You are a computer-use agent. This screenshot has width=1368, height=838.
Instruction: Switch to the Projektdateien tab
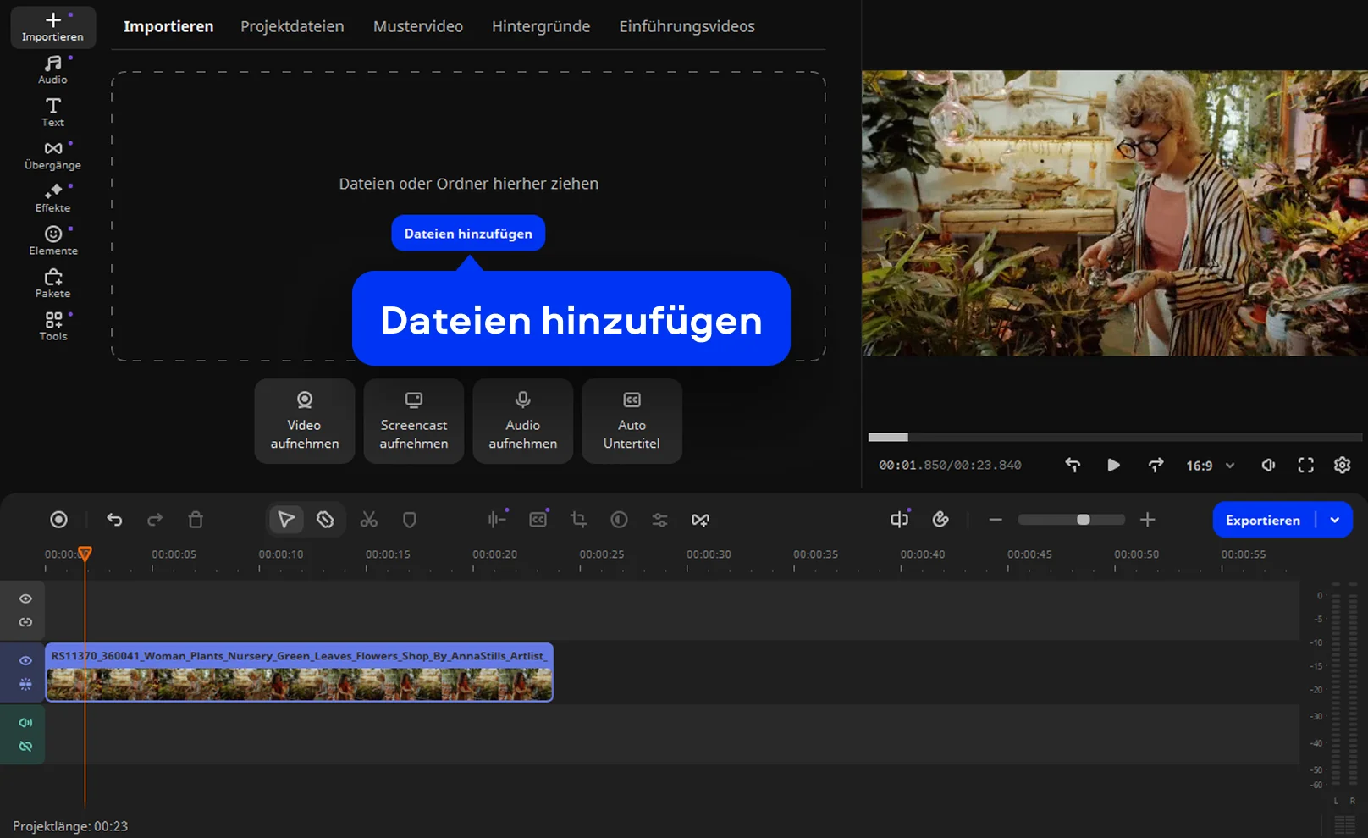292,26
